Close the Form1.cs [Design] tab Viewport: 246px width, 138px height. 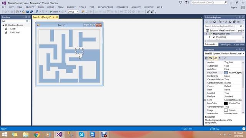[57, 17]
